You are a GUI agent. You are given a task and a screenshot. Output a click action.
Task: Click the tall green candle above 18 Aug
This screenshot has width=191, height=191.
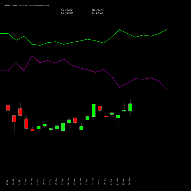coord(94,110)
